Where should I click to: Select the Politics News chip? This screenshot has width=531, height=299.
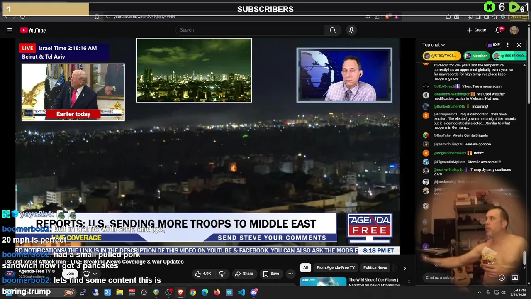[375, 268]
